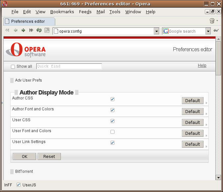This screenshot has width=223, height=192.
Task: Click the Quick find field
Action: tap(69, 66)
